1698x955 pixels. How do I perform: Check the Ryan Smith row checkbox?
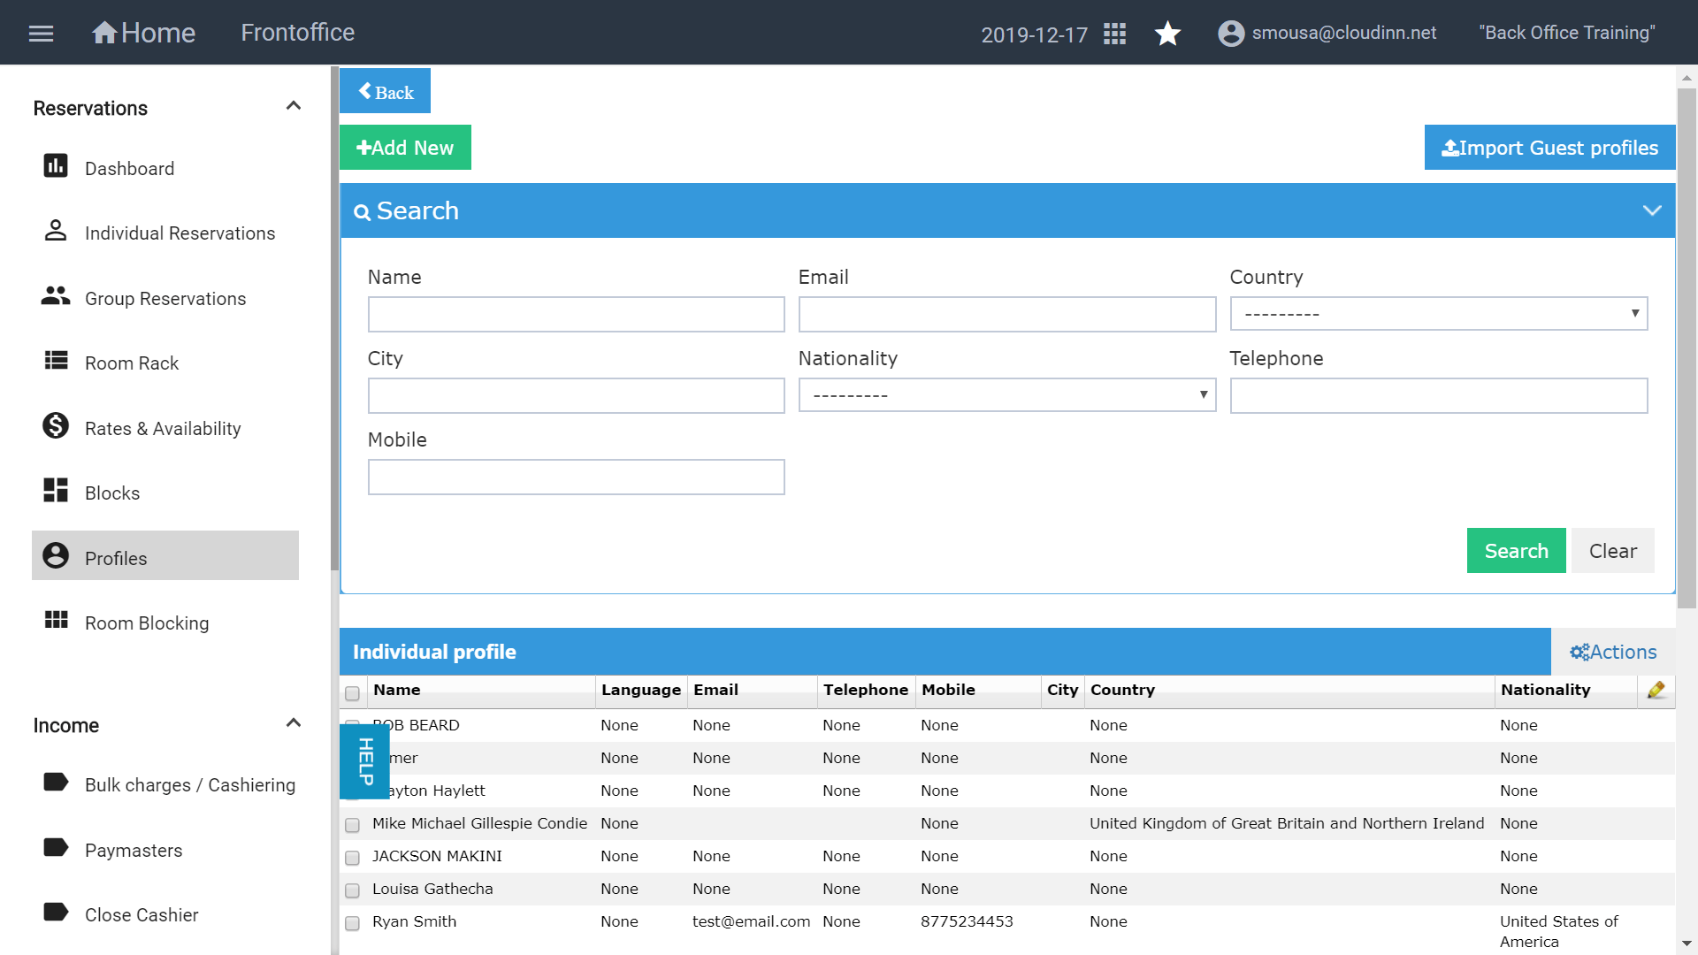352,923
